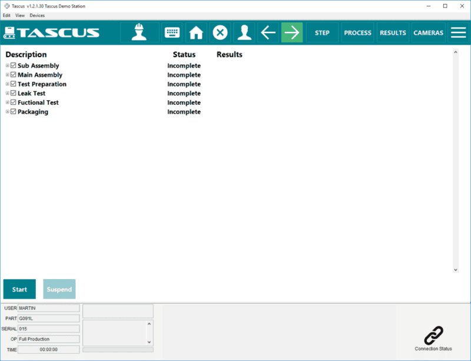This screenshot has height=361, width=471.
Task: Uncheck the Fuctional Test checkbox
Action: click(13, 102)
